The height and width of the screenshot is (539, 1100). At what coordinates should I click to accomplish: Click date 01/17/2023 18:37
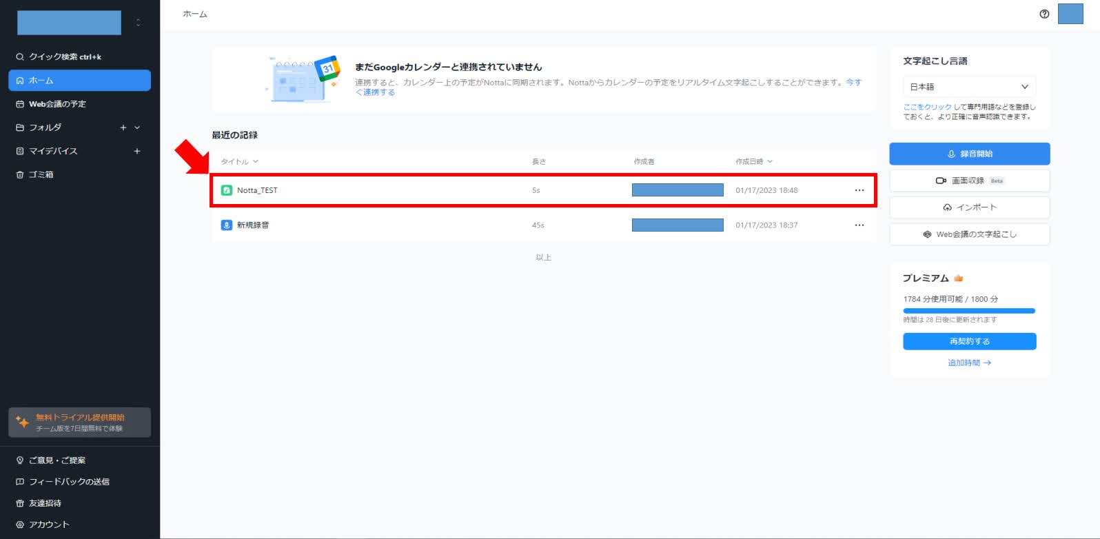tap(766, 225)
